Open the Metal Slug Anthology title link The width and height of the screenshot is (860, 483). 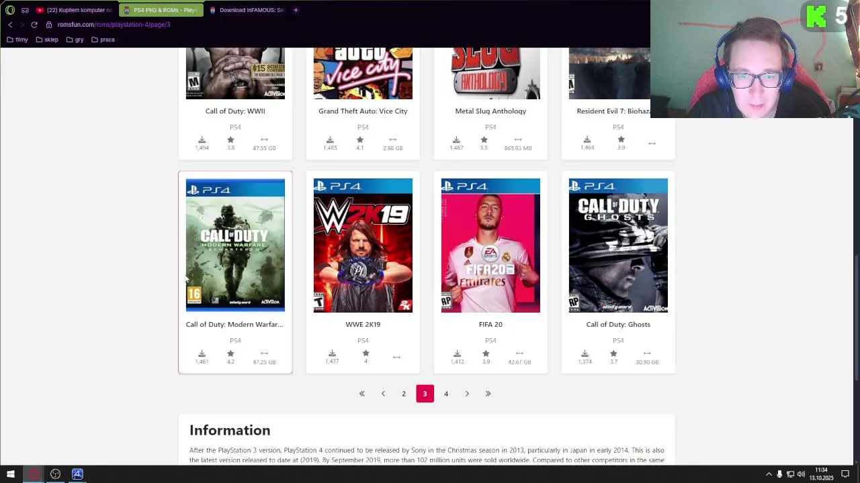(490, 111)
